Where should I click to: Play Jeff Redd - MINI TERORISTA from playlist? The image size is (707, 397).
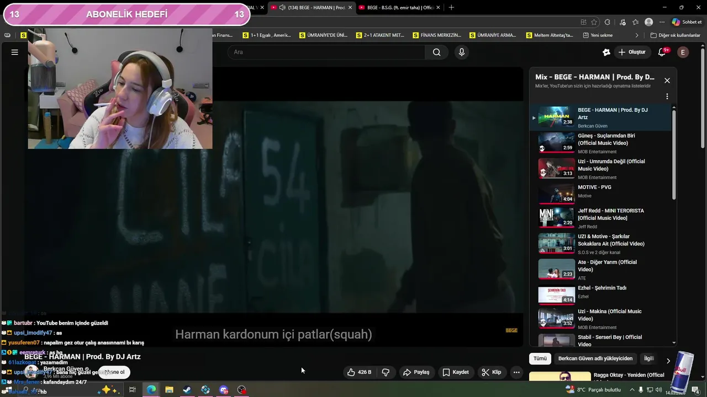click(600, 218)
